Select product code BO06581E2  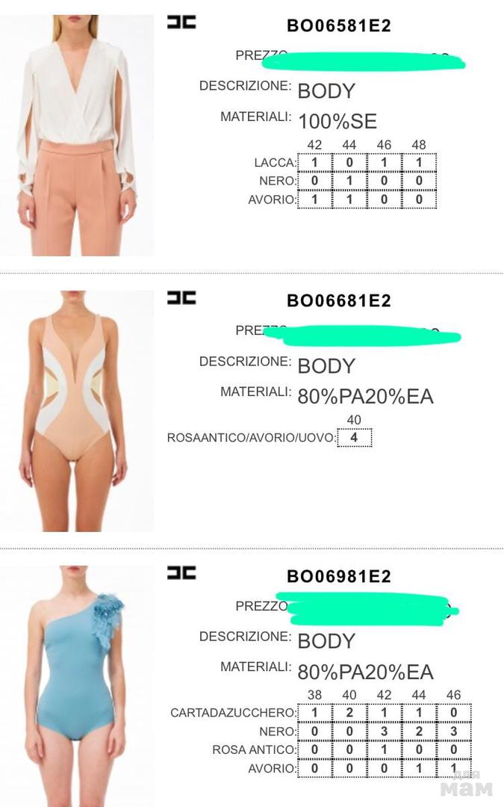point(339,25)
